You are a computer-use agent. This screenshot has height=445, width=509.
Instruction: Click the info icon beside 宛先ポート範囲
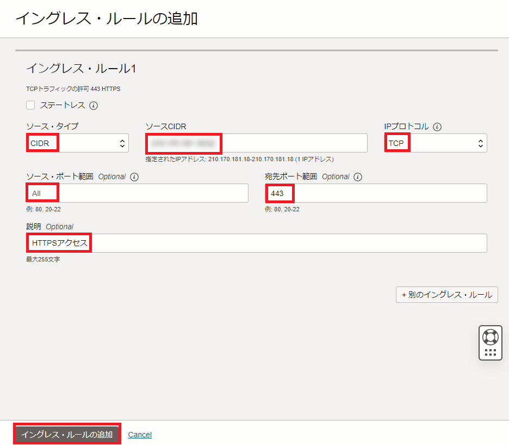point(358,176)
